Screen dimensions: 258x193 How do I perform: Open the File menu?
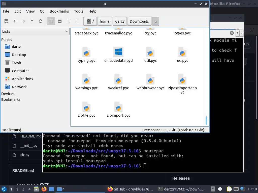(6, 11)
